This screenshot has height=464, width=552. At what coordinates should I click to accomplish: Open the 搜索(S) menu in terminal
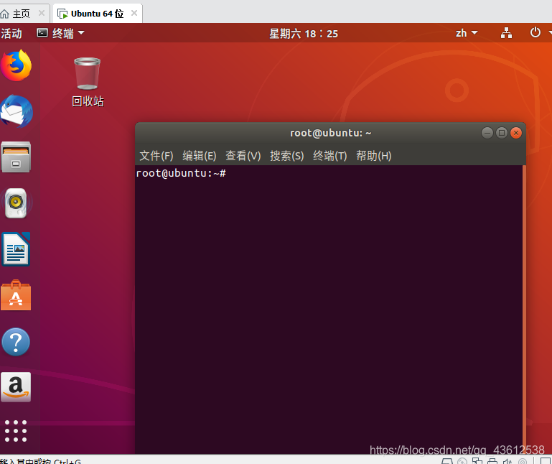(x=286, y=155)
